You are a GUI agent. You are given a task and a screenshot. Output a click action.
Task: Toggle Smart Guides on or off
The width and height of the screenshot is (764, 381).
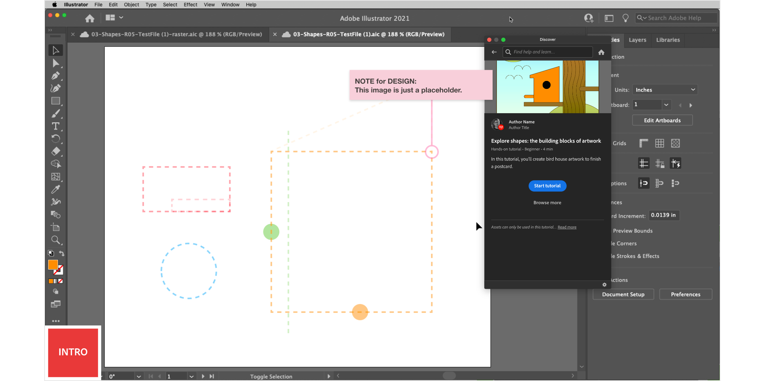675,163
